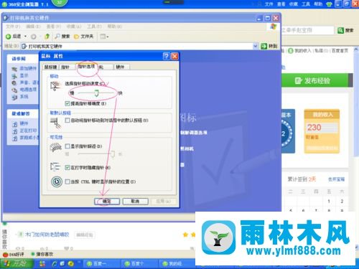Click the Up folder icon in toolbar
Image resolution: width=359 pixels, height=269 pixels.
[47, 37]
